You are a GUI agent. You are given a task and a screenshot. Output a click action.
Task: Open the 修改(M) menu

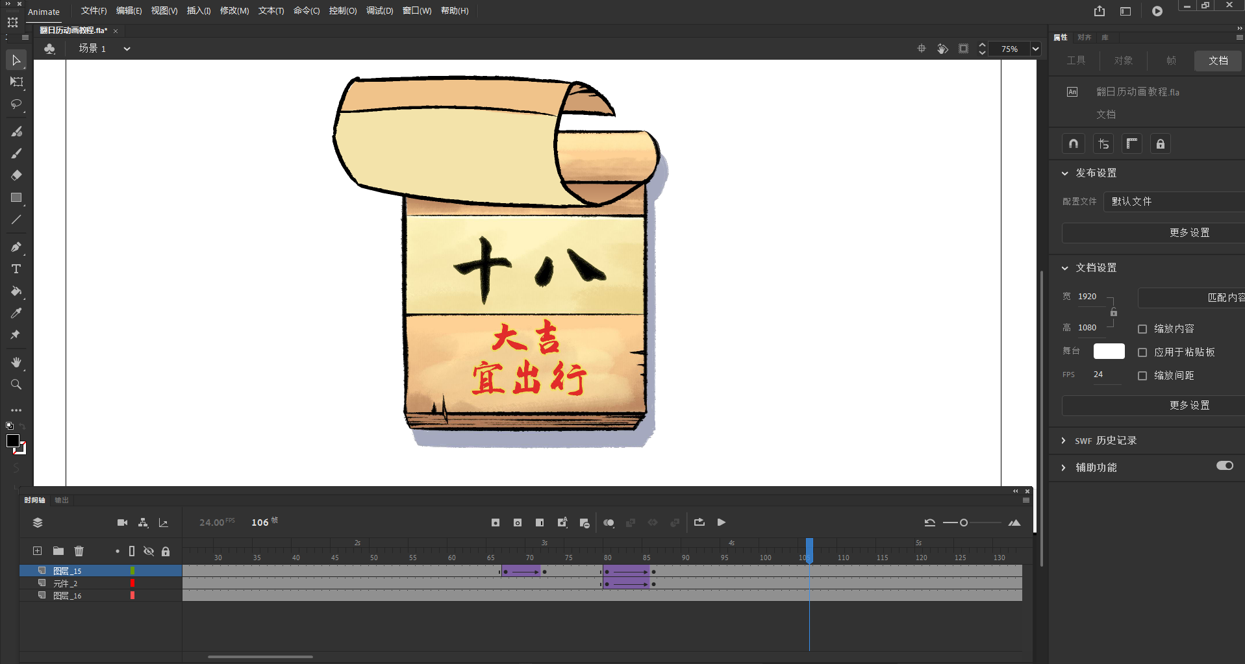pos(234,11)
